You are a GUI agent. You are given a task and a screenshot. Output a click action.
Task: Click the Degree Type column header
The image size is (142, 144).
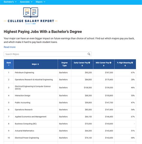click(64, 64)
